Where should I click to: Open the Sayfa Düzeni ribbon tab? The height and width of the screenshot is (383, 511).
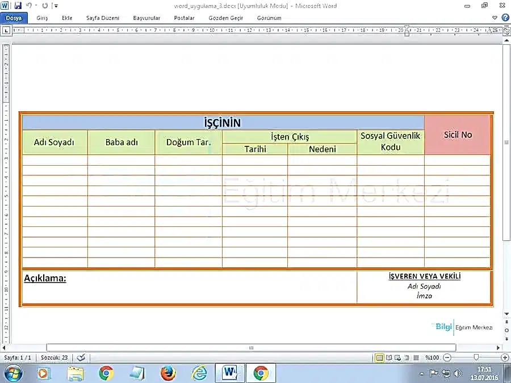(103, 18)
